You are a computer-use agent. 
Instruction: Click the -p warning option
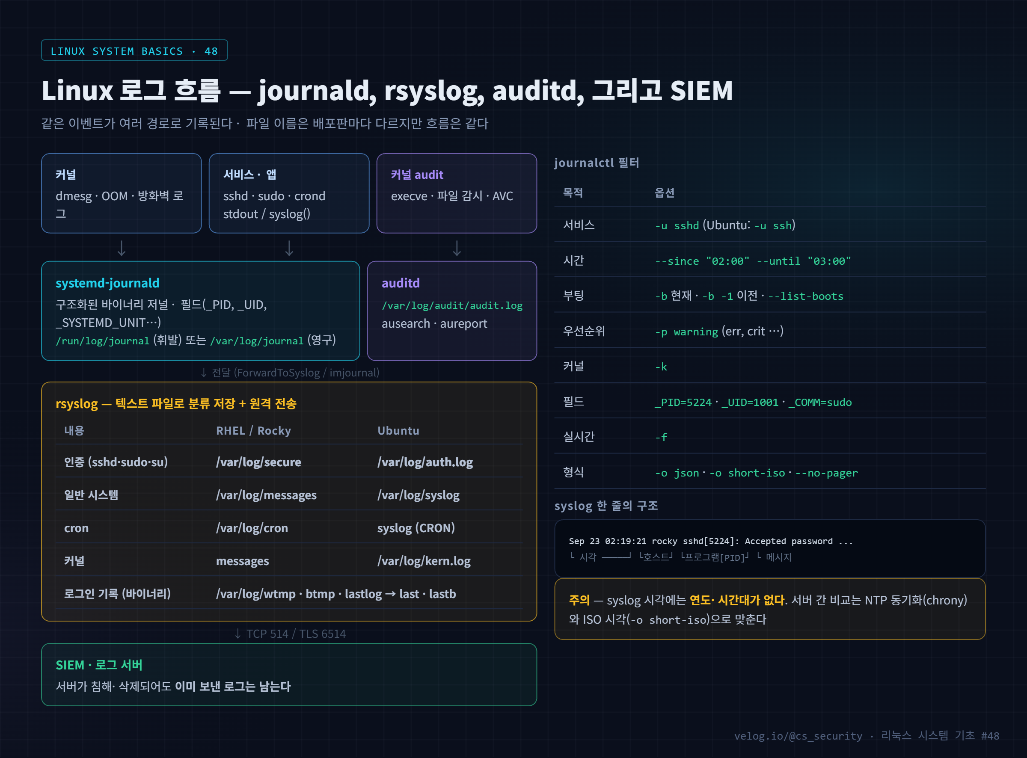click(686, 332)
